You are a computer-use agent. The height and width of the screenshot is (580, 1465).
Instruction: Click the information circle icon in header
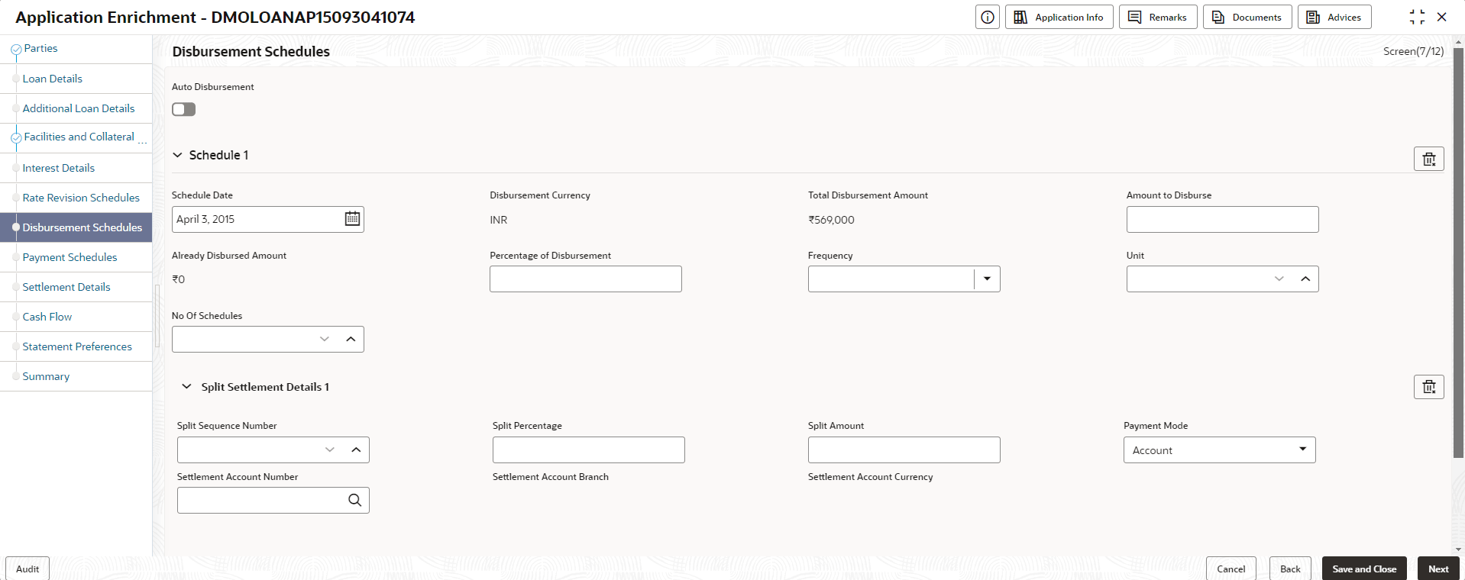(x=987, y=17)
